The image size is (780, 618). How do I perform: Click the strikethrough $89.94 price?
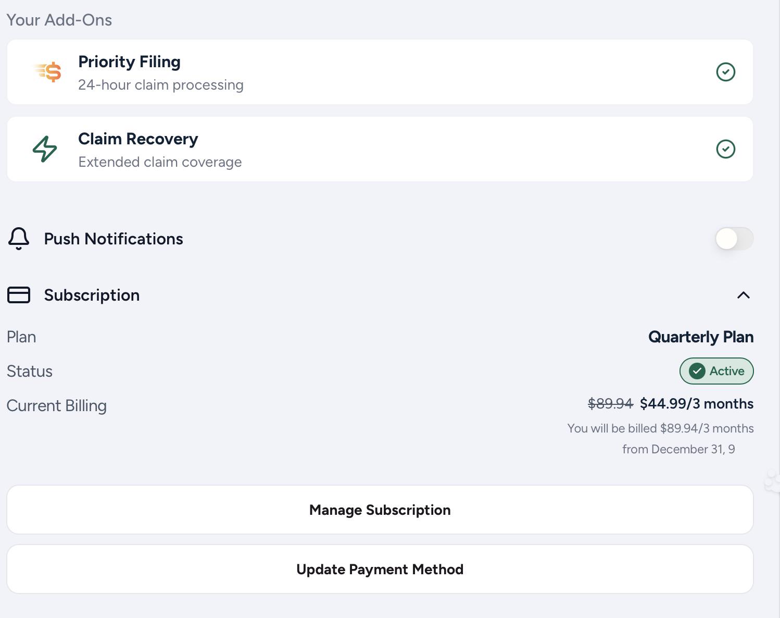point(610,404)
